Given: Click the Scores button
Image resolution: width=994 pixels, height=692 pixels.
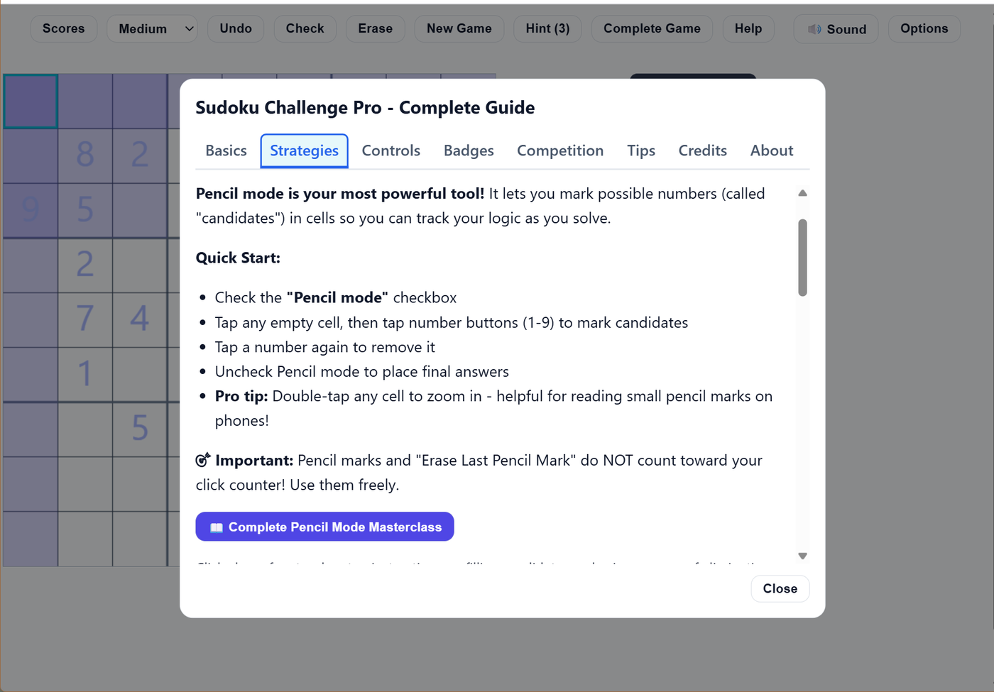Looking at the screenshot, I should [64, 28].
